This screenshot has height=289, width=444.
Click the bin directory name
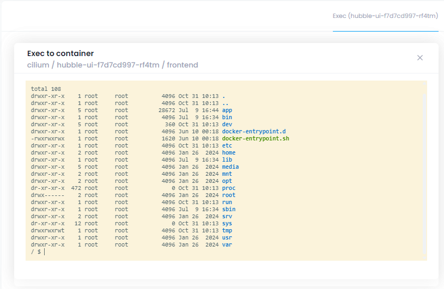(x=227, y=118)
